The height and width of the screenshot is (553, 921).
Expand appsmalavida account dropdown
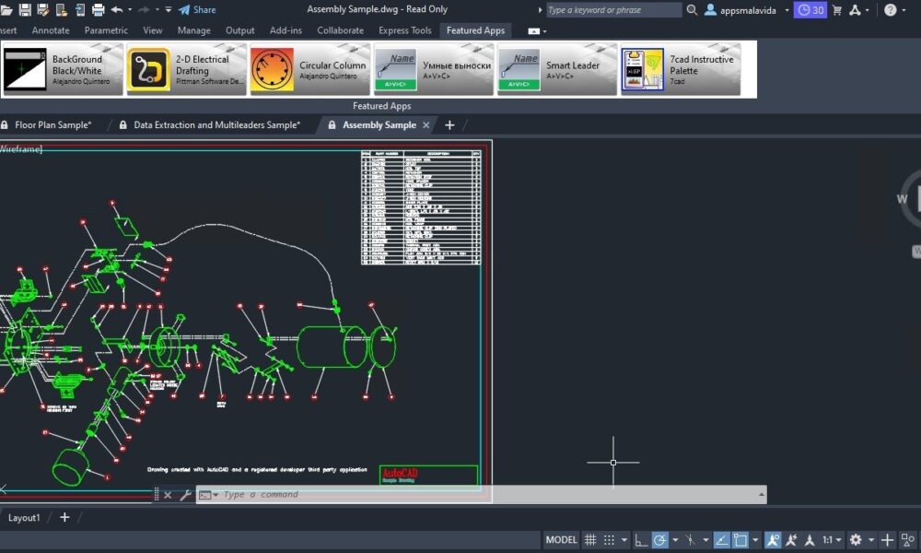[787, 10]
